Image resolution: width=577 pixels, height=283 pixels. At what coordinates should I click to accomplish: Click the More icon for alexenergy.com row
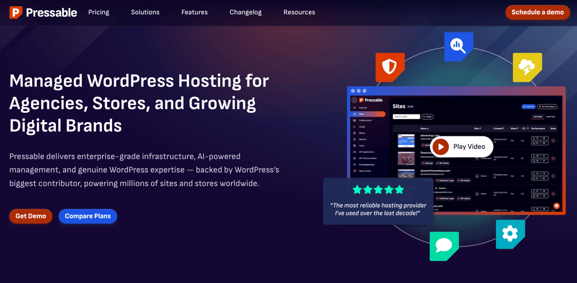[x=553, y=140]
